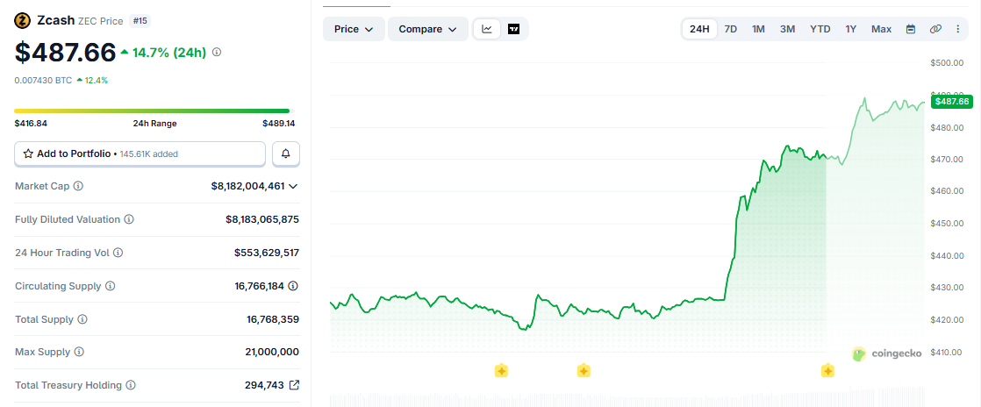Open the chart more options menu

[x=958, y=29]
